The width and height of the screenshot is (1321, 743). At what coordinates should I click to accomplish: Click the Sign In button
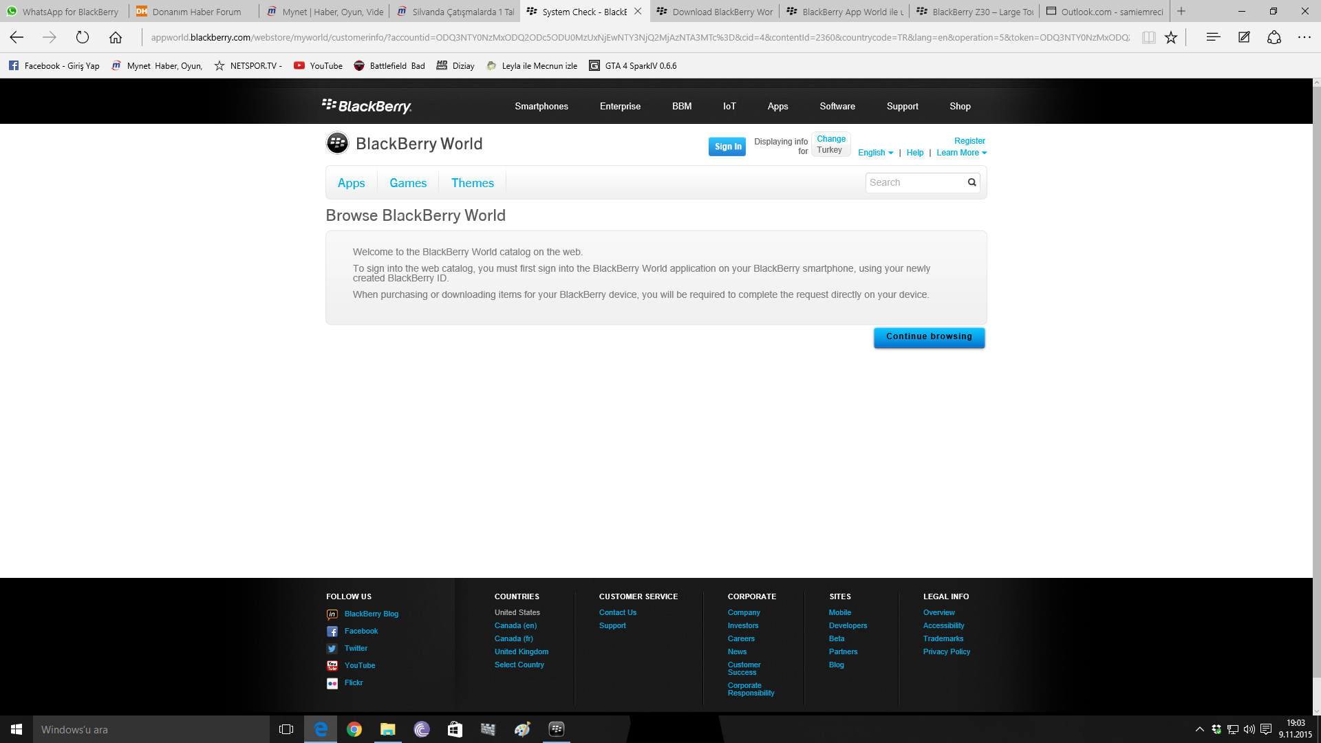(727, 147)
